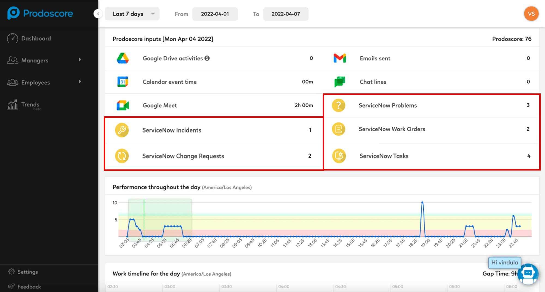Click the Google Chat icon
545x292 pixels.
340,82
